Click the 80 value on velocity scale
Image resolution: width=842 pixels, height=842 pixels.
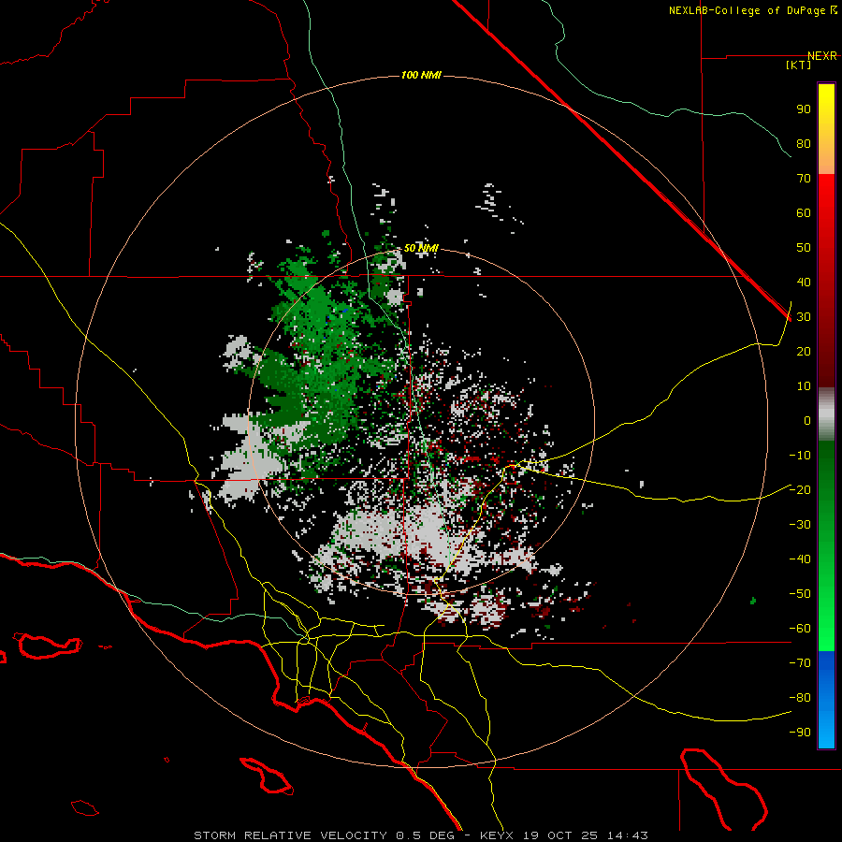[x=804, y=143]
